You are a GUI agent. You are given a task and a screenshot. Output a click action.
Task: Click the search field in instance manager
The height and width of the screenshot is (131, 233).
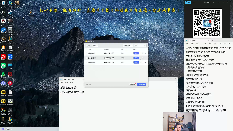pos(140,45)
